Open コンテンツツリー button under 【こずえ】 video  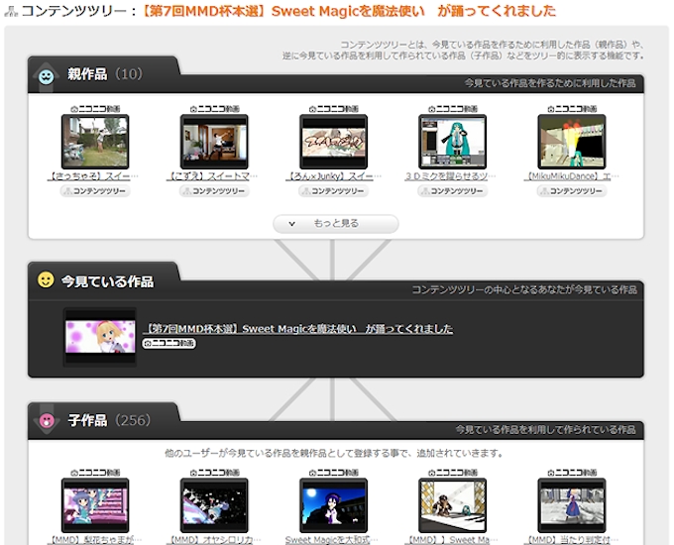(214, 191)
